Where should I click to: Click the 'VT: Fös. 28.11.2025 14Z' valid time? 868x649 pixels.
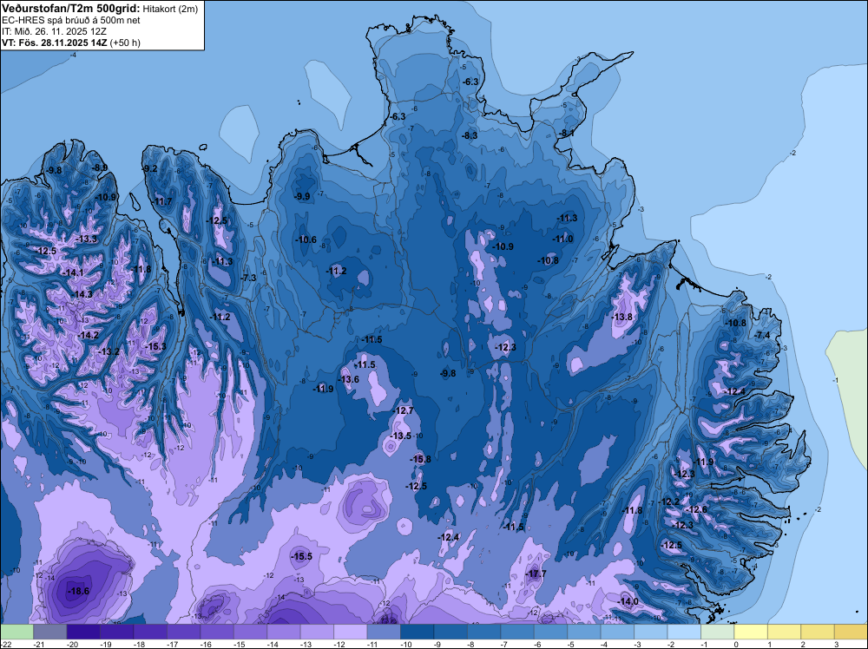[54, 43]
